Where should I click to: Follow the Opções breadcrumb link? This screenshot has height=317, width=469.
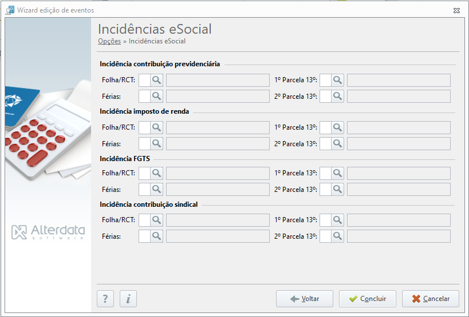tap(109, 41)
